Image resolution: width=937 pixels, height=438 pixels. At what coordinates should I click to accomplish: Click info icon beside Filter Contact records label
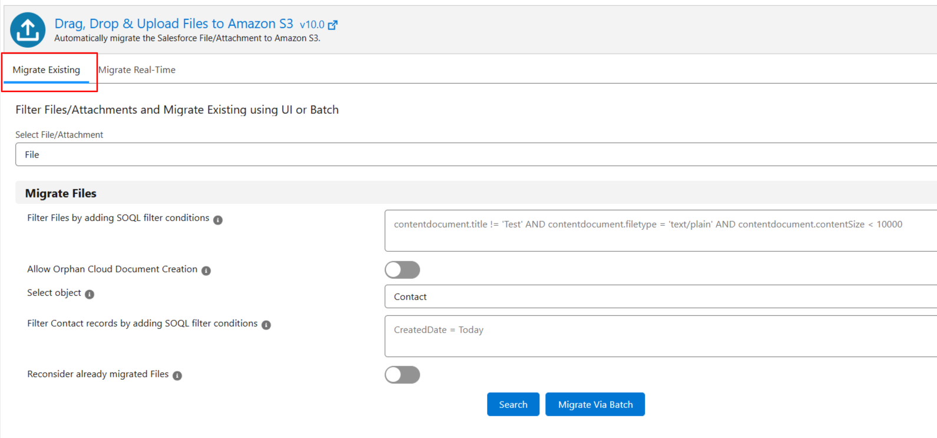[266, 325]
